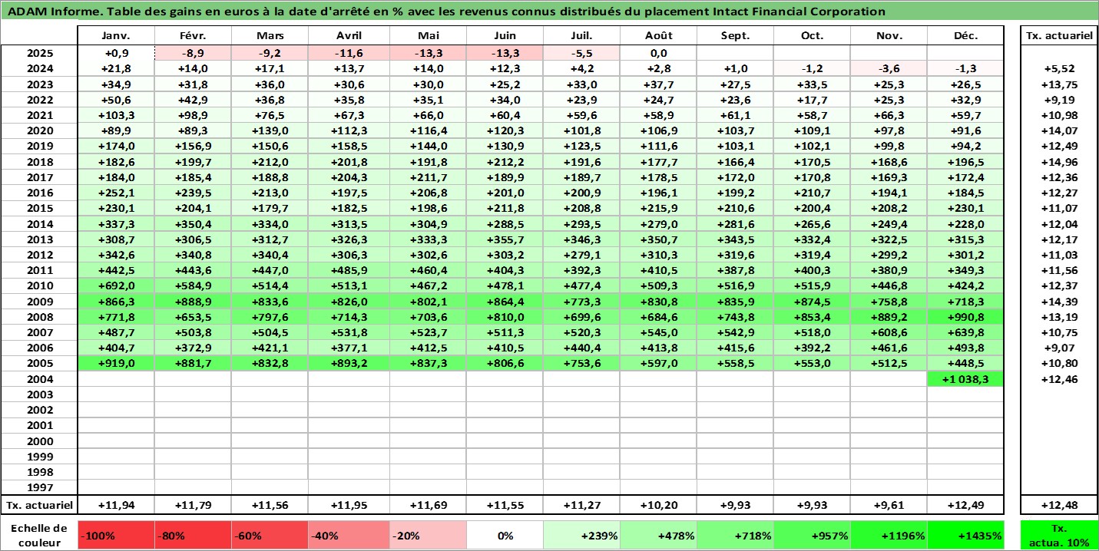
Task: Select the +957% color scale swatch
Action: [812, 535]
